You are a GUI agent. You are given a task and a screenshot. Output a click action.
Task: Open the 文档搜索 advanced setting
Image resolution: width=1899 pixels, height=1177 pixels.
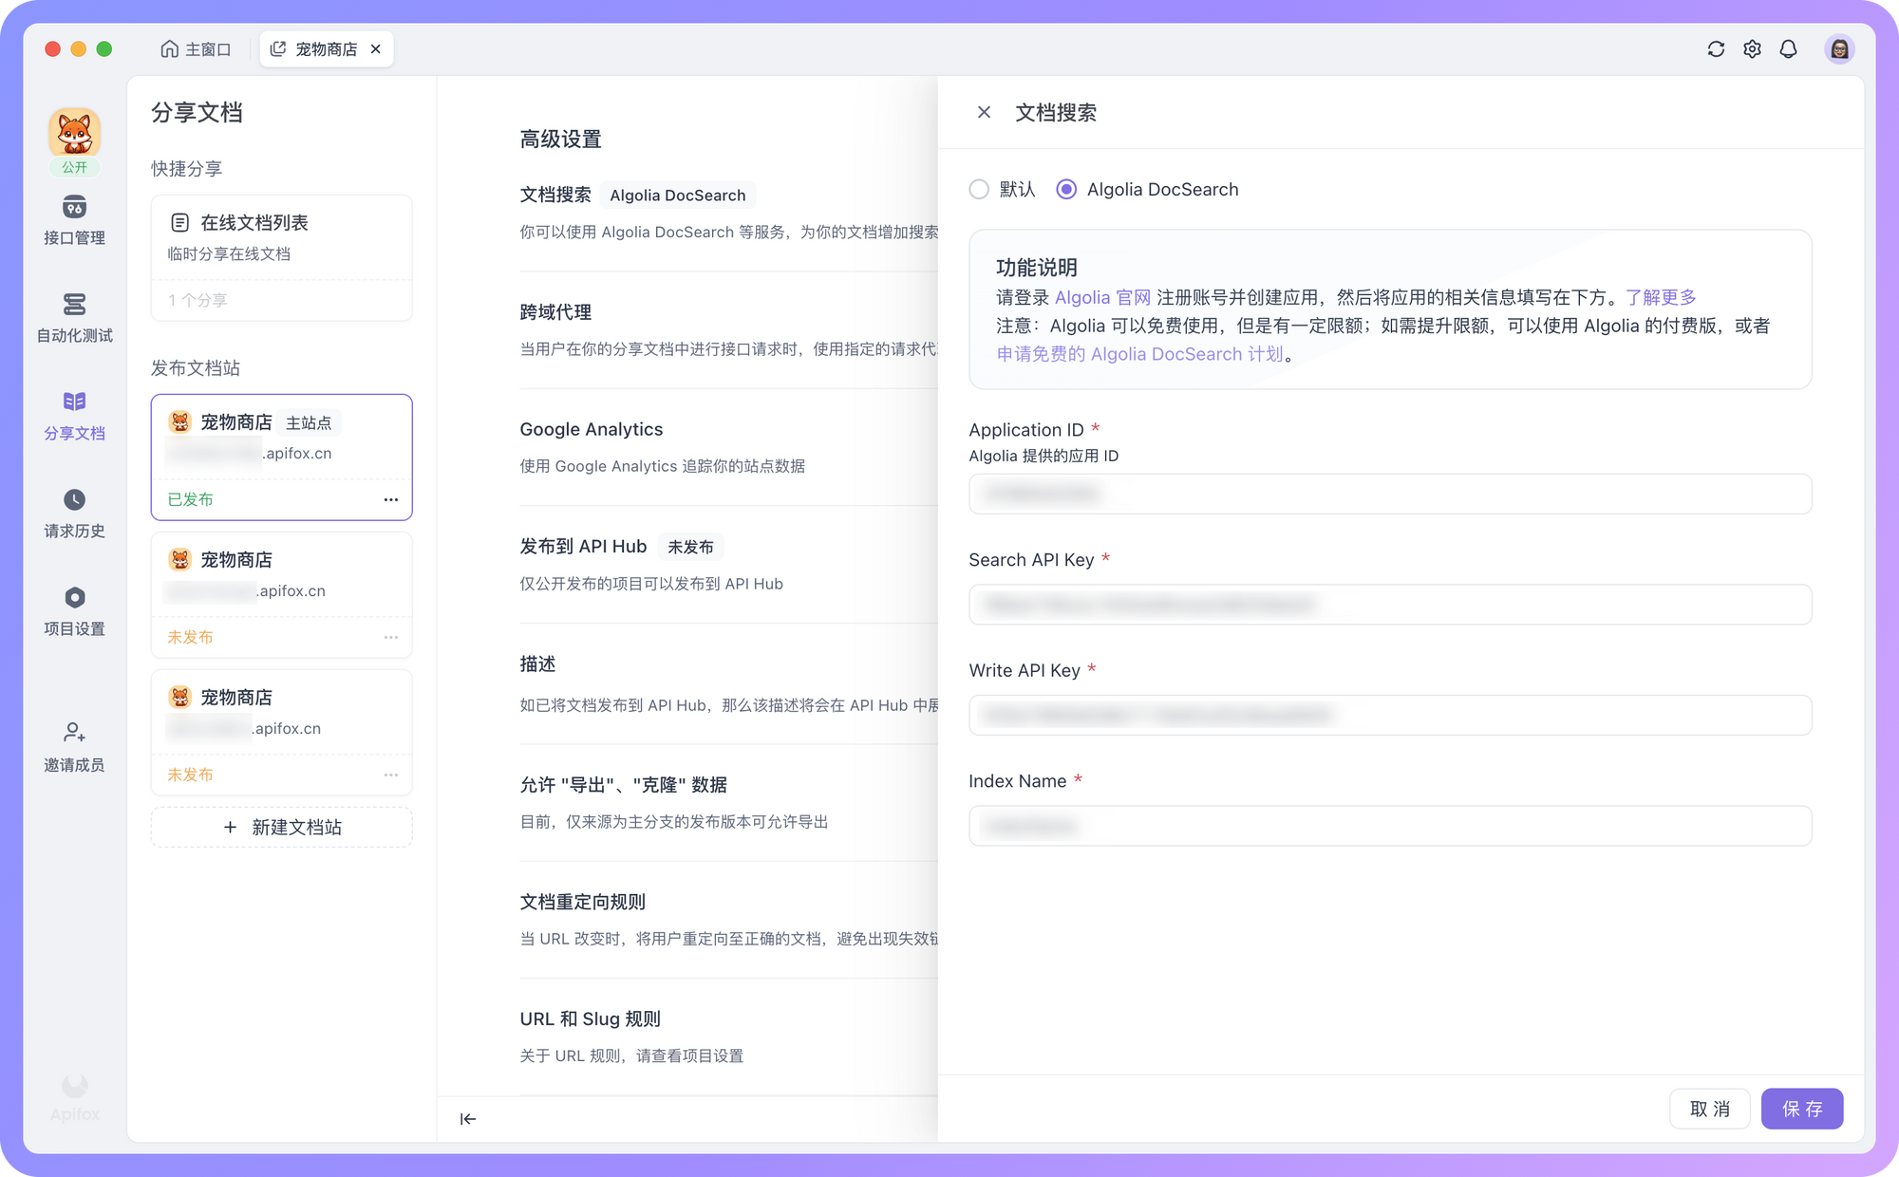(728, 213)
